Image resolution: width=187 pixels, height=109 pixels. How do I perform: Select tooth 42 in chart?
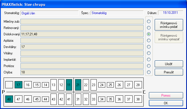point(61,99)
